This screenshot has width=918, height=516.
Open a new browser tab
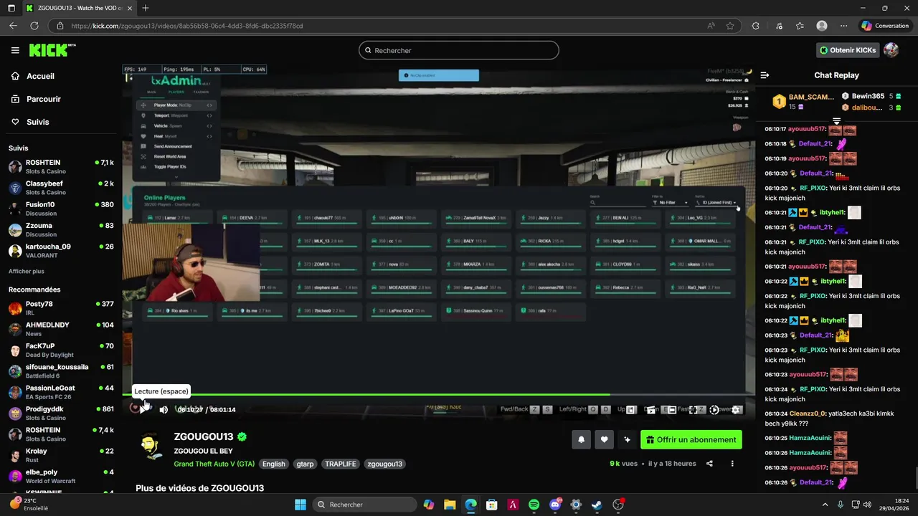pos(146,8)
